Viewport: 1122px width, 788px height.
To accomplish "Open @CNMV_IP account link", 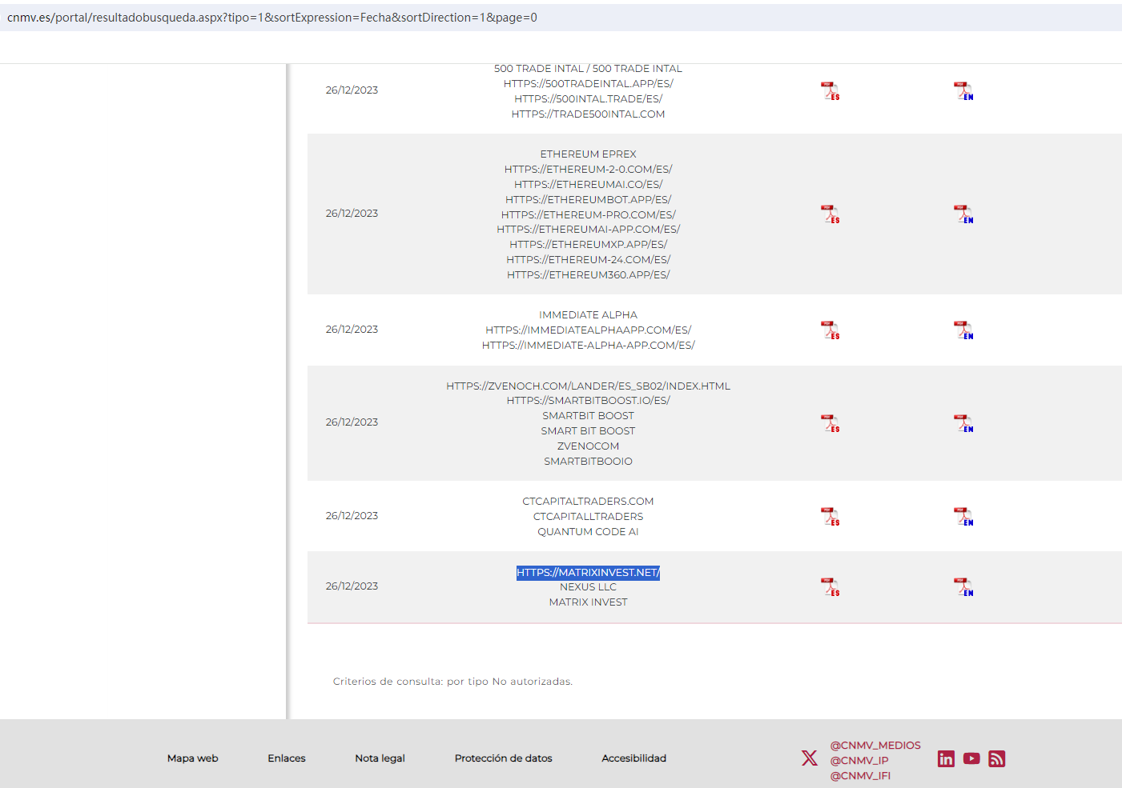I will coord(859,761).
